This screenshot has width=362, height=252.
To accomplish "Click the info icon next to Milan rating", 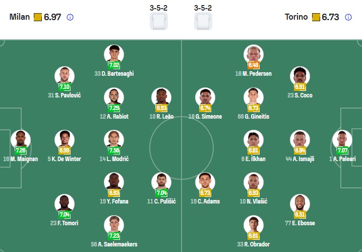I will click(x=70, y=17).
